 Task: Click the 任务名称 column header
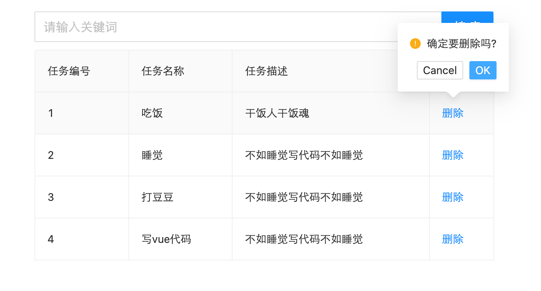pos(180,71)
